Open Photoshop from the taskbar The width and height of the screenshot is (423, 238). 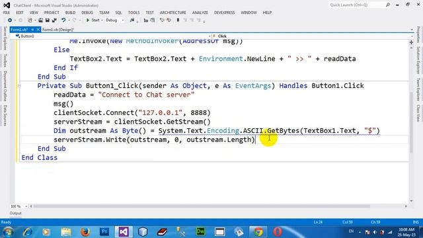(104, 232)
